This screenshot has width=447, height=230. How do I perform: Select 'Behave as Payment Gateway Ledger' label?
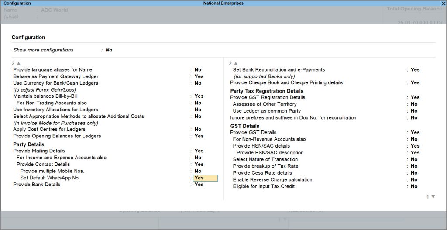(56, 76)
